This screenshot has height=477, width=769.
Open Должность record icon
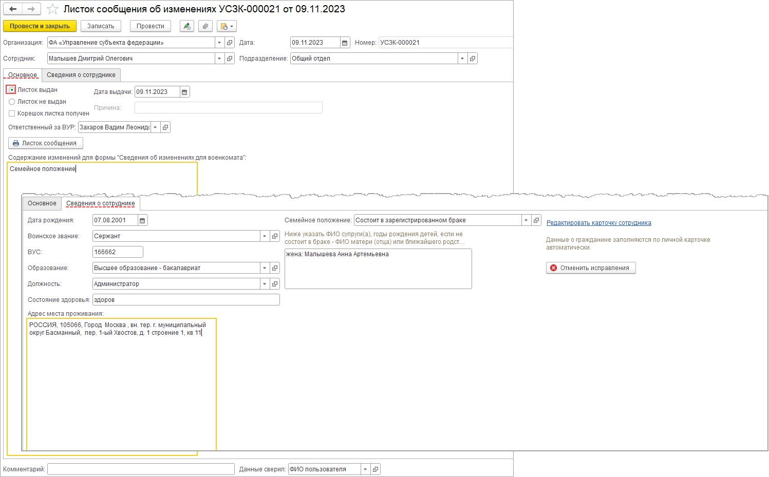pyautogui.click(x=275, y=284)
